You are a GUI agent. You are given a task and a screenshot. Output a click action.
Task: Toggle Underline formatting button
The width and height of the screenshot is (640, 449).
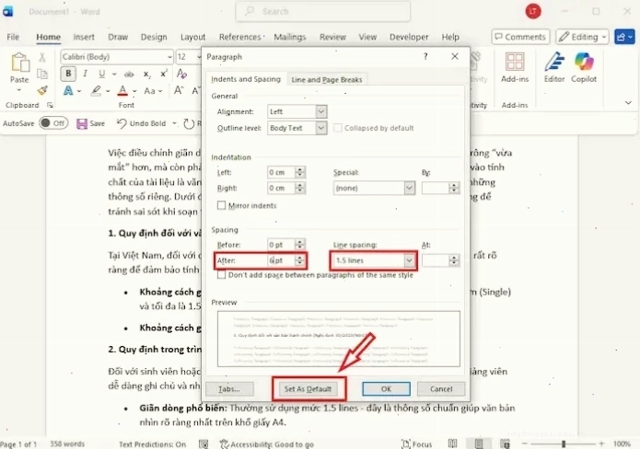pos(101,74)
